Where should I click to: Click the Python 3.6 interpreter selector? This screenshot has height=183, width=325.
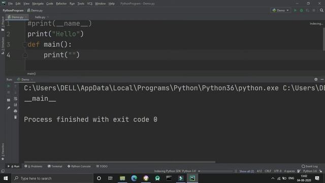point(310,171)
